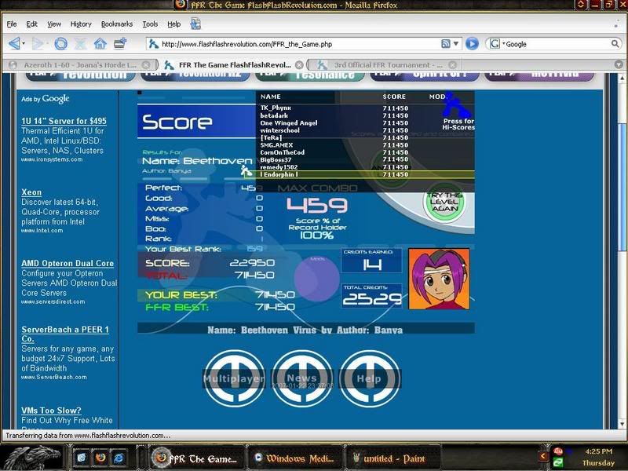Open the Bookmarks menu

(x=117, y=24)
